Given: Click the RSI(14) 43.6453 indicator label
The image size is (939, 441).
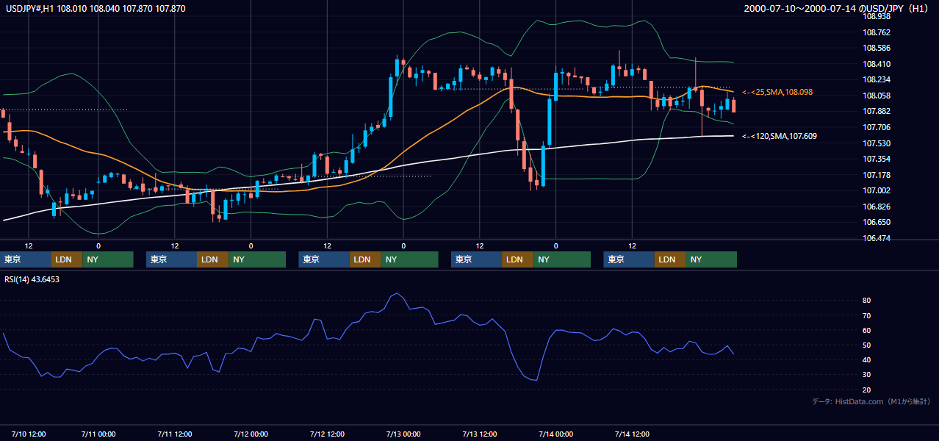Looking at the screenshot, I should coord(32,279).
